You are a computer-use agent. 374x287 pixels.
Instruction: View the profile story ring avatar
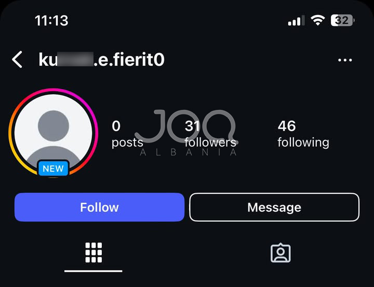[x=54, y=132]
